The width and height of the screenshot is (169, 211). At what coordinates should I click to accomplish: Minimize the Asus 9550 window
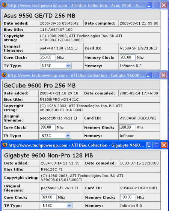click(149, 6)
